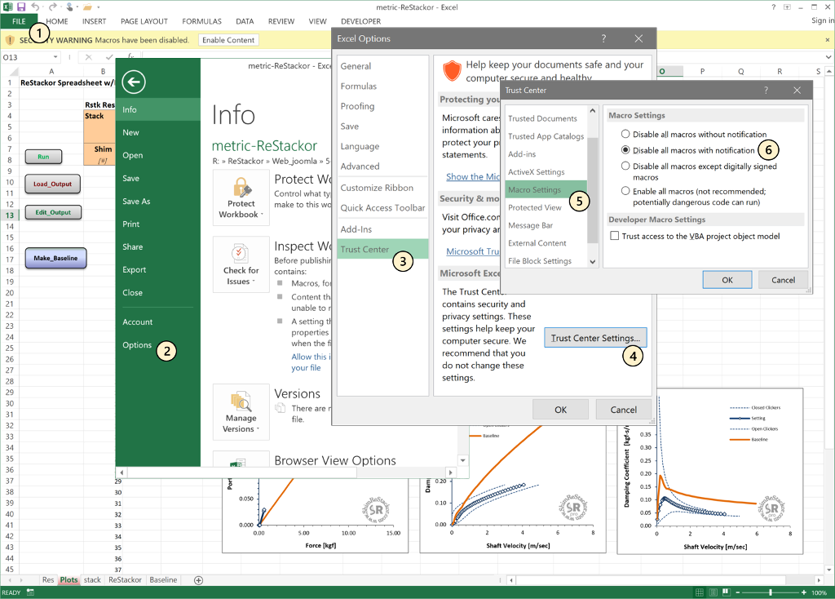Click Enable Content in security warning bar
The width and height of the screenshot is (835, 599).
click(x=228, y=40)
